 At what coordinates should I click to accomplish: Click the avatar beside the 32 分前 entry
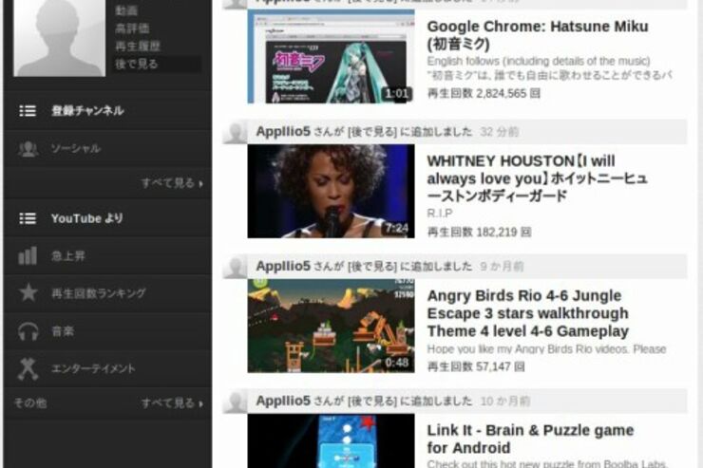236,132
